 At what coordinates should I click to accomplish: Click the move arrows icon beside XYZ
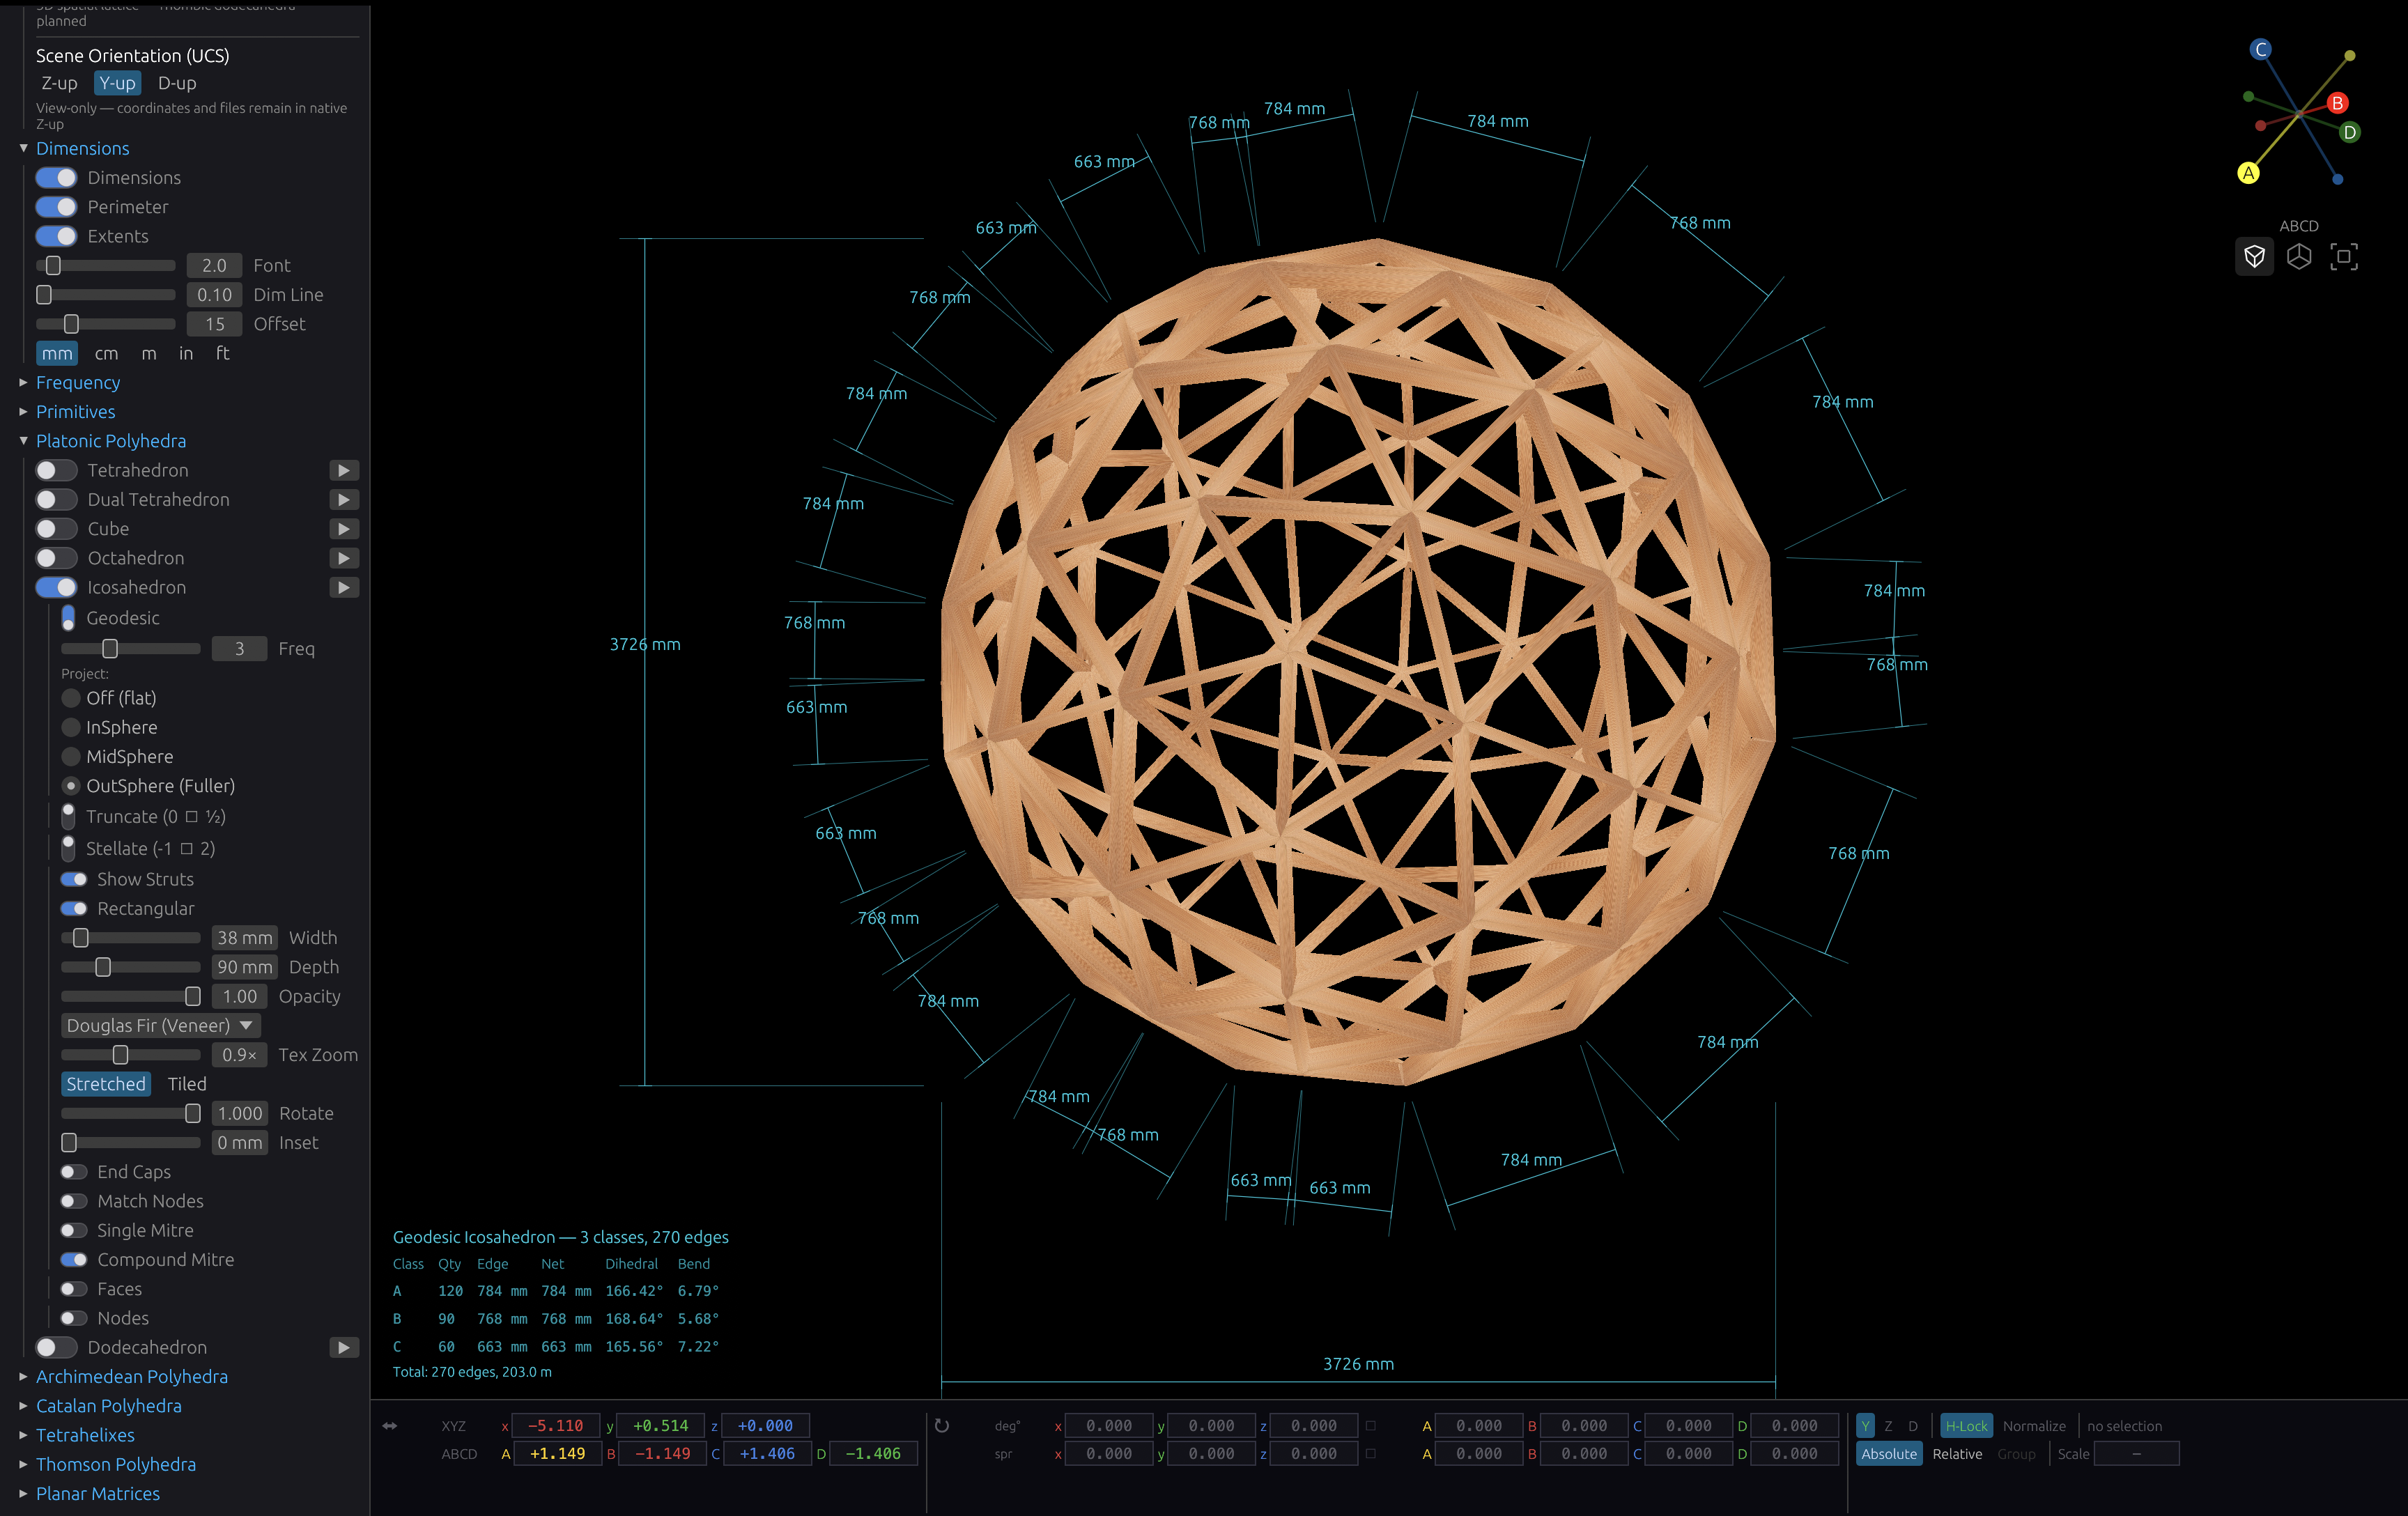pyautogui.click(x=390, y=1426)
